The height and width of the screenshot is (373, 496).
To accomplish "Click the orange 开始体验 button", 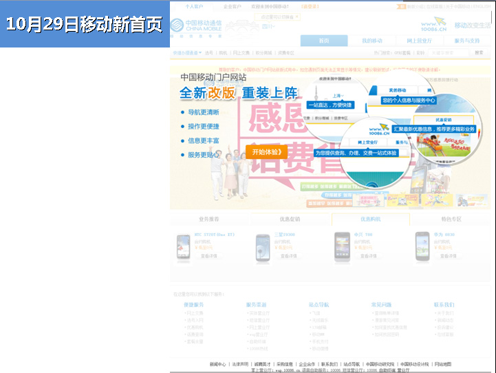I will coord(267,152).
